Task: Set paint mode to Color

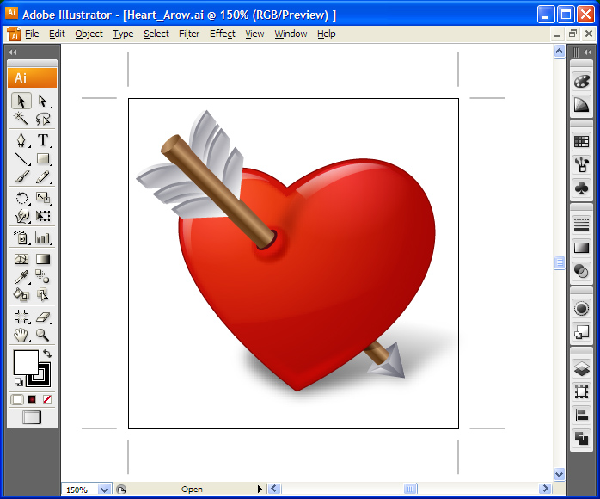Action: coord(17,399)
